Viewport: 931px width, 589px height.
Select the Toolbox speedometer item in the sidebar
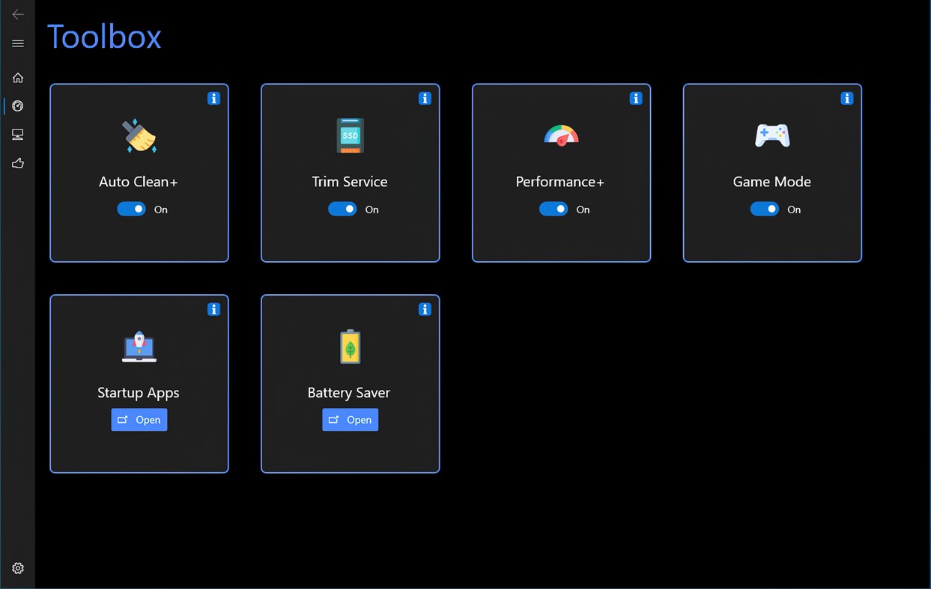coord(17,106)
